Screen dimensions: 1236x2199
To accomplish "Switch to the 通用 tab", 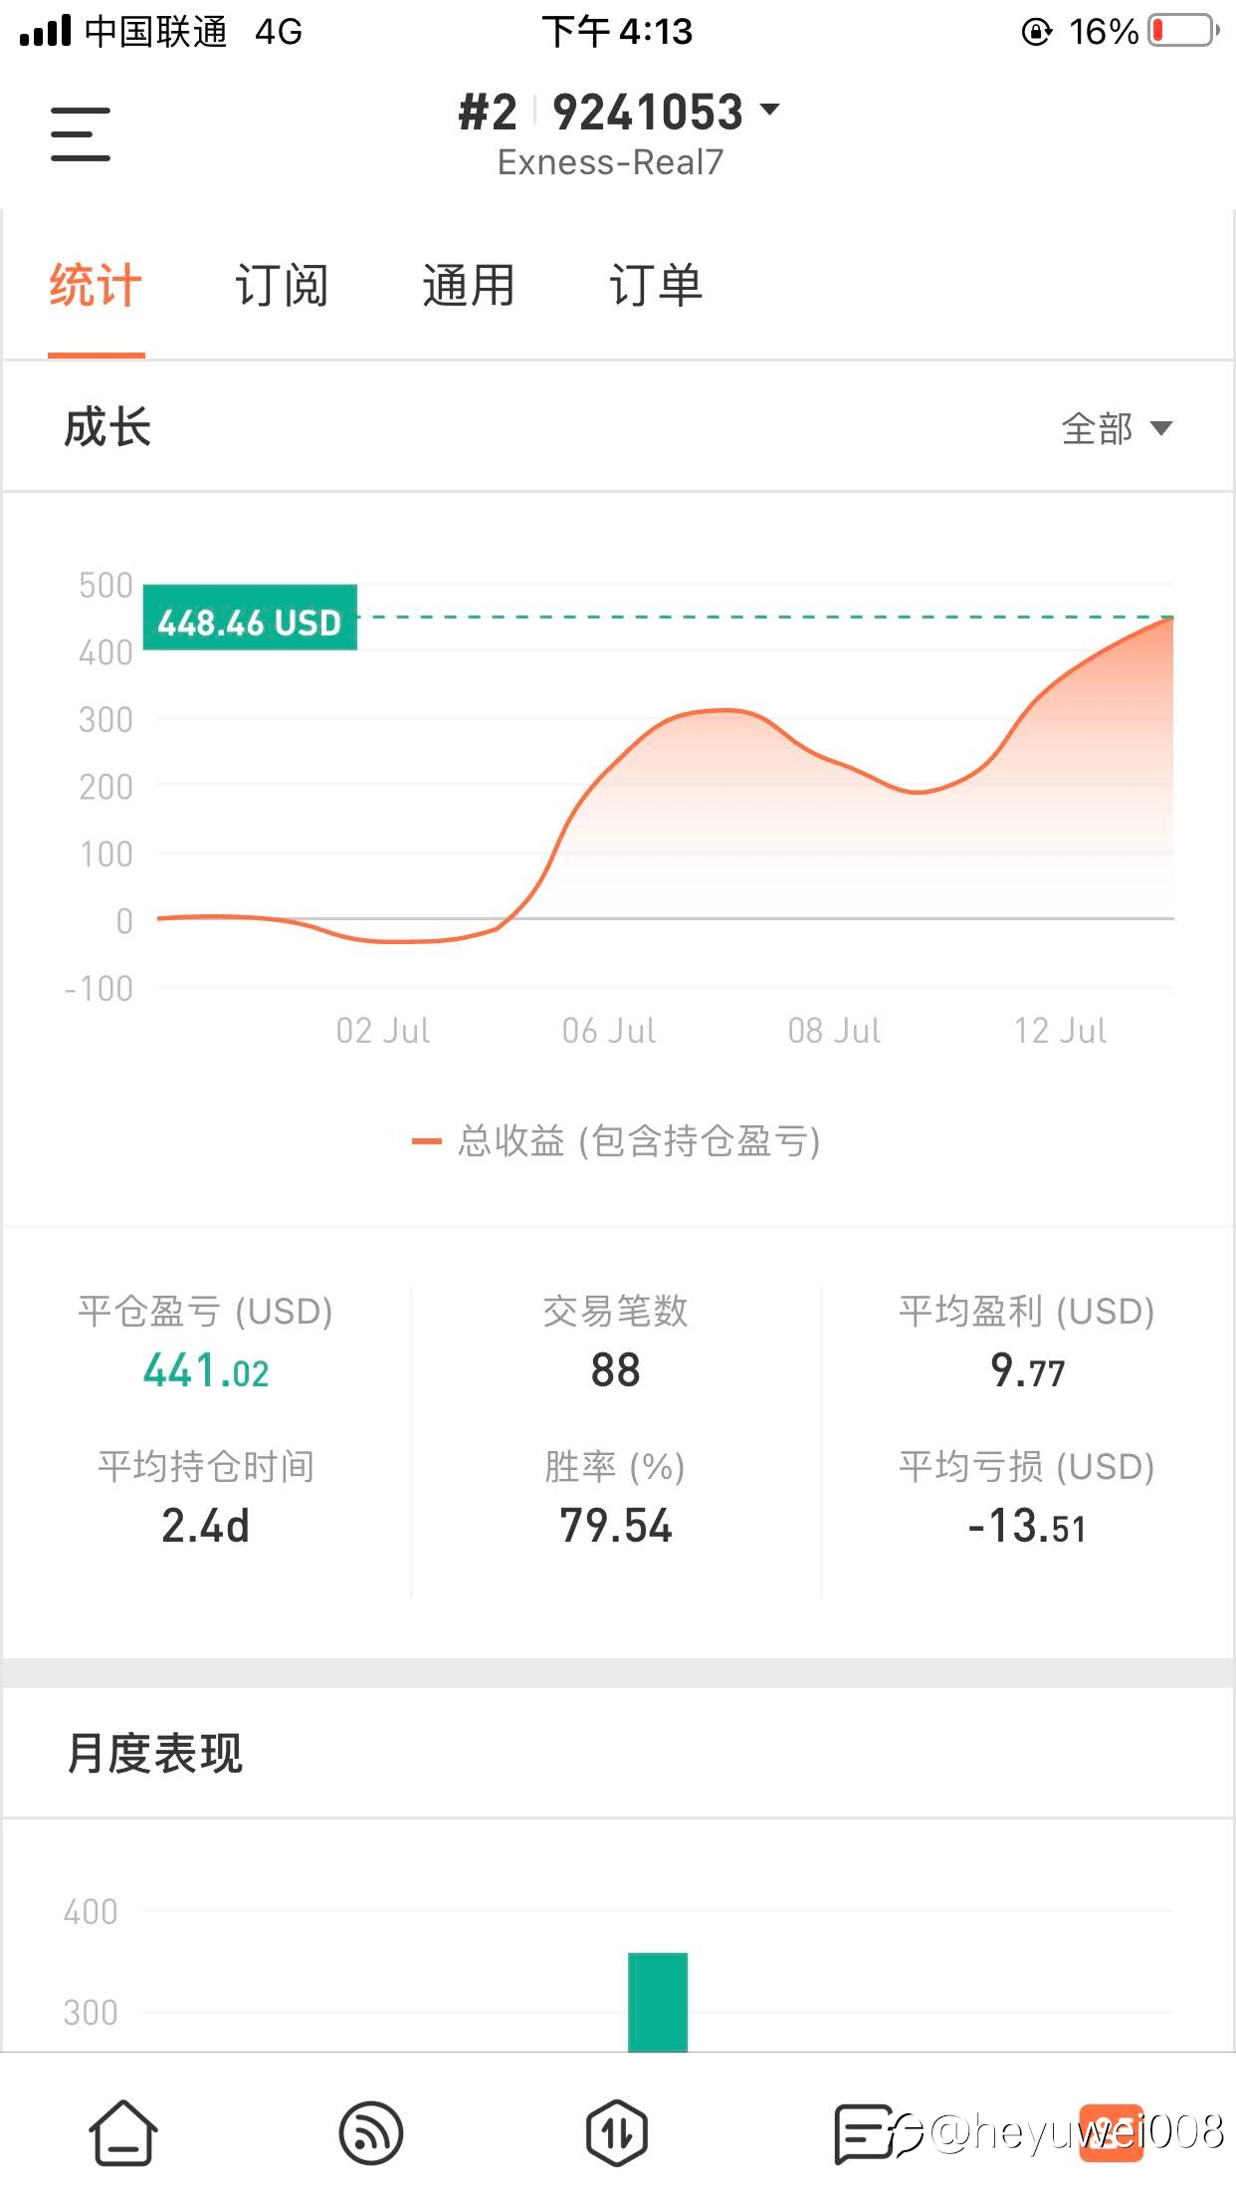I will 469,286.
